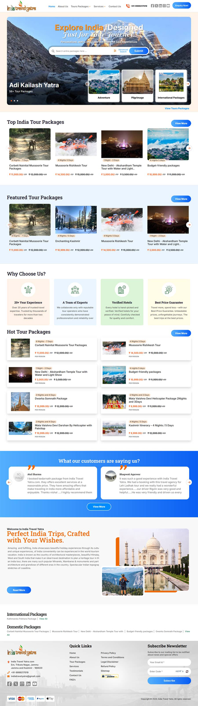Click the Advanced Search filter icon
198x706 pixels.
pos(115,51)
